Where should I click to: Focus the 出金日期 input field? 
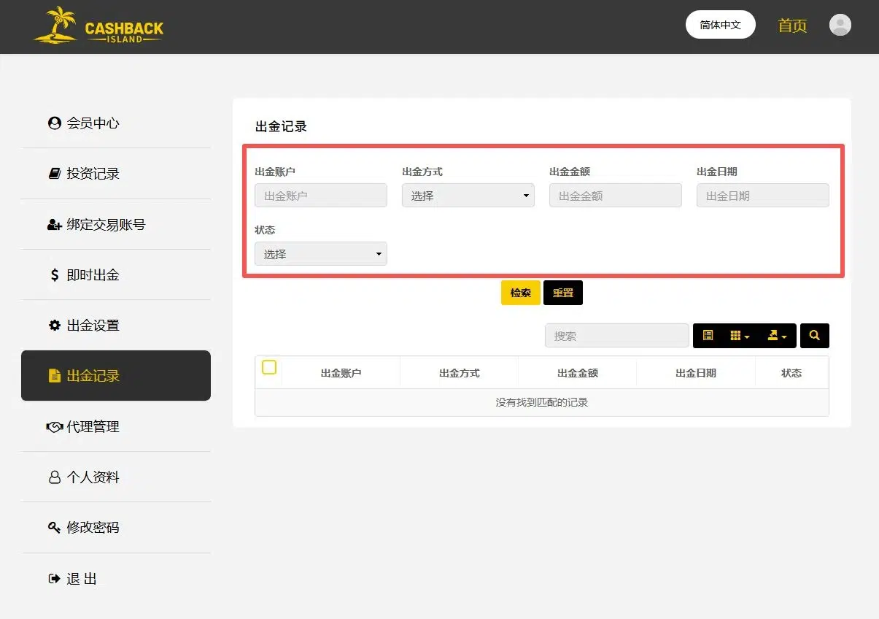pyautogui.click(x=763, y=196)
